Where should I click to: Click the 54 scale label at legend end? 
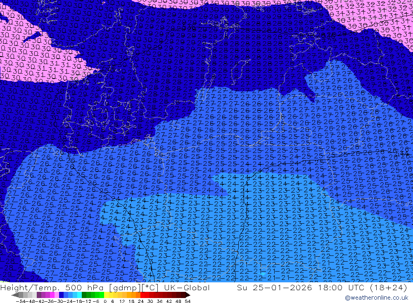coord(188,301)
